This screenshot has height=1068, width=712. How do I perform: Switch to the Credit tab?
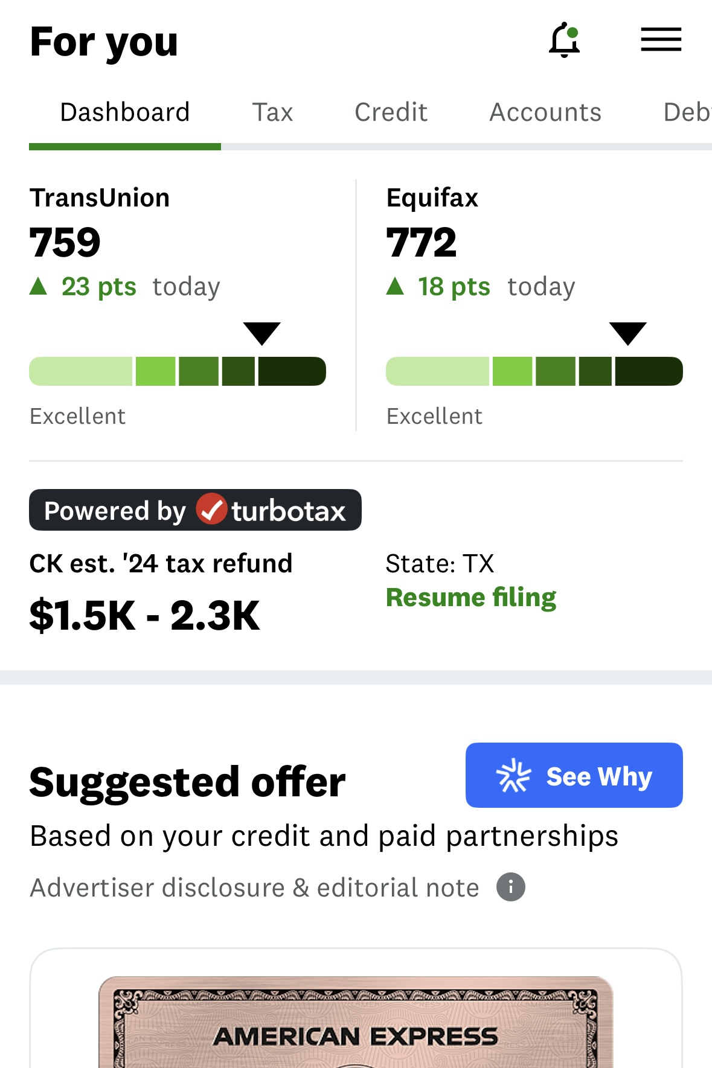391,112
